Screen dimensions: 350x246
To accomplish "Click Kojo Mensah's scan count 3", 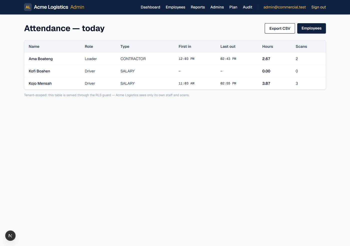I will pos(297,83).
